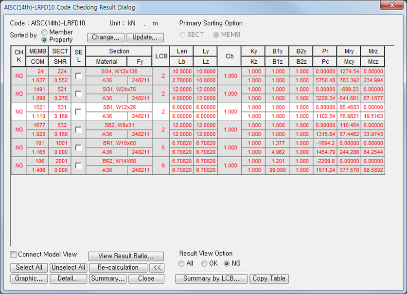Screen dimensions: 407x294
Task: Open the Graphic... results
Action: click(29, 278)
